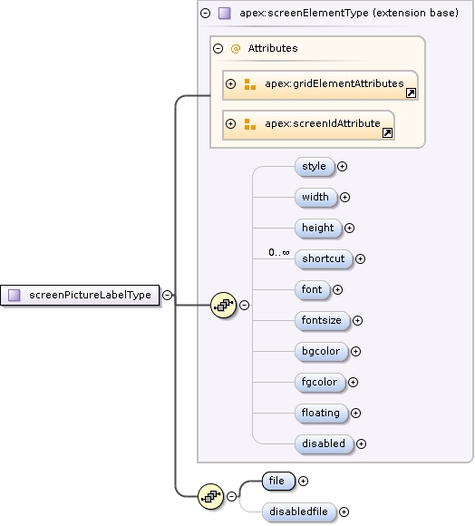475x526 pixels.
Task: Expand the disabledfile element
Action: [344, 511]
